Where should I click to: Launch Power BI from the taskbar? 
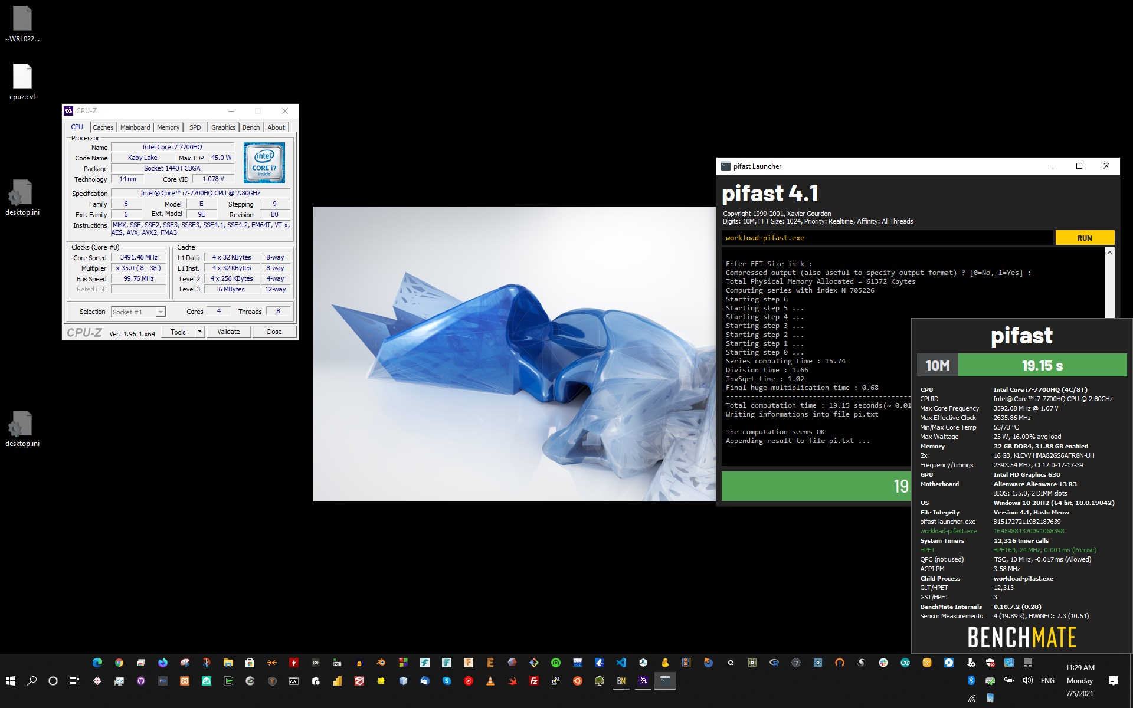[x=337, y=681]
